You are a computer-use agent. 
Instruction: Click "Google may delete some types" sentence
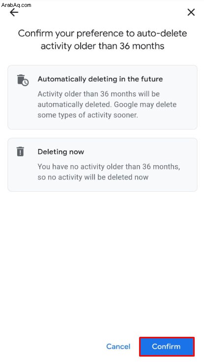pos(107,109)
